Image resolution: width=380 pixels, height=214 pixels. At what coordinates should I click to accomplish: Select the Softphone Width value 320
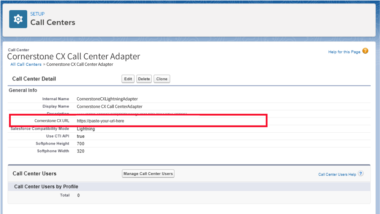coord(81,151)
